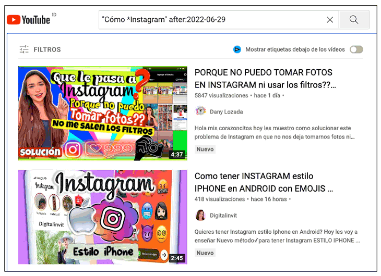Toggle Mostrar etiquetas debajo de los vídeos
Screen dimensions: 381x276
coord(356,49)
